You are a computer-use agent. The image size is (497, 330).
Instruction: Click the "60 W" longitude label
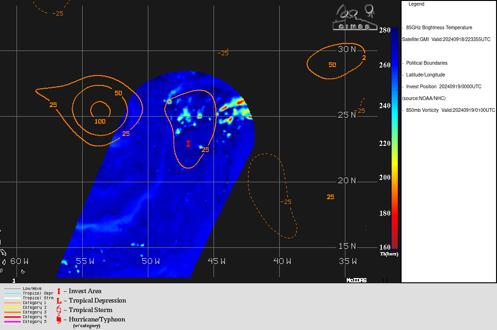pos(19,261)
